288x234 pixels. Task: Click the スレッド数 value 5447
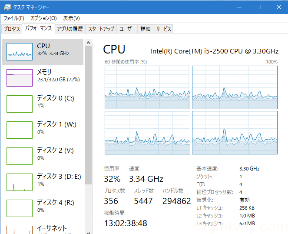(143, 201)
